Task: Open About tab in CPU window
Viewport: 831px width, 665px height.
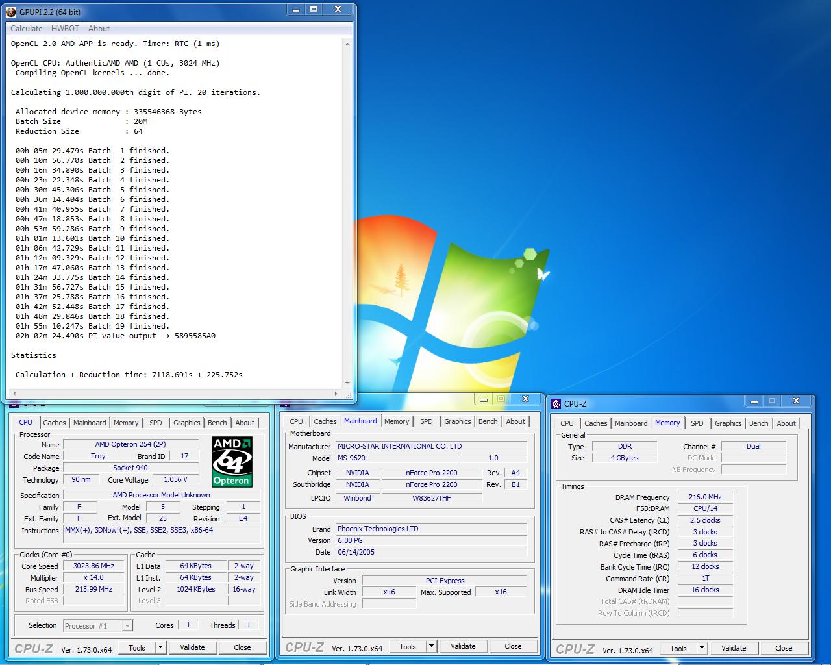Action: [245, 423]
